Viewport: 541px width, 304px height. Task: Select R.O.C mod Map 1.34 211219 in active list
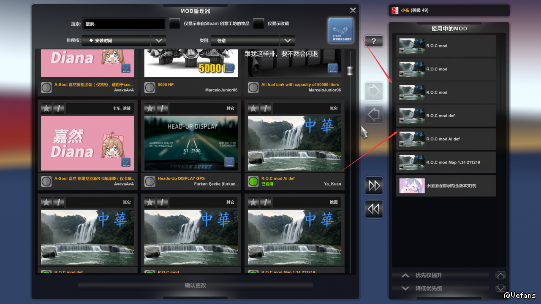(446, 162)
